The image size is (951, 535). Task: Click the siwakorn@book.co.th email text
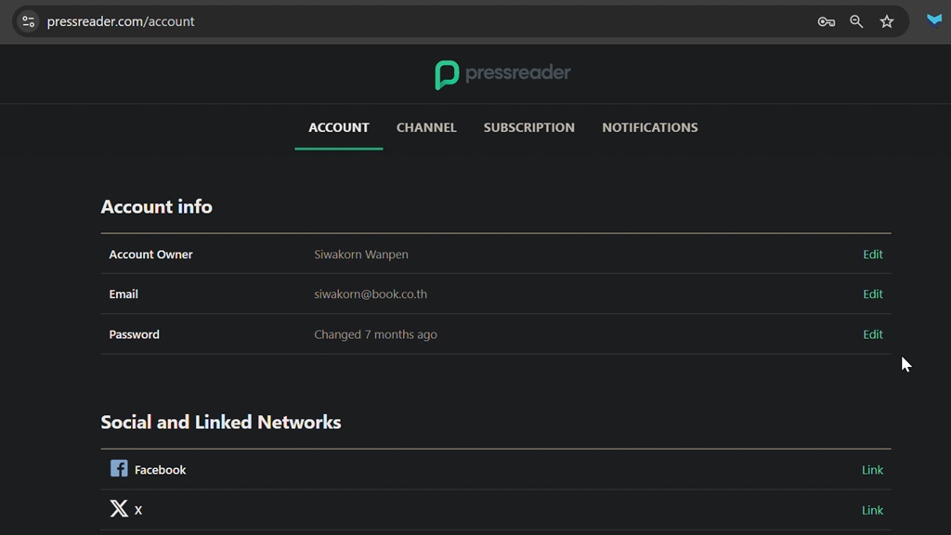[x=371, y=294]
